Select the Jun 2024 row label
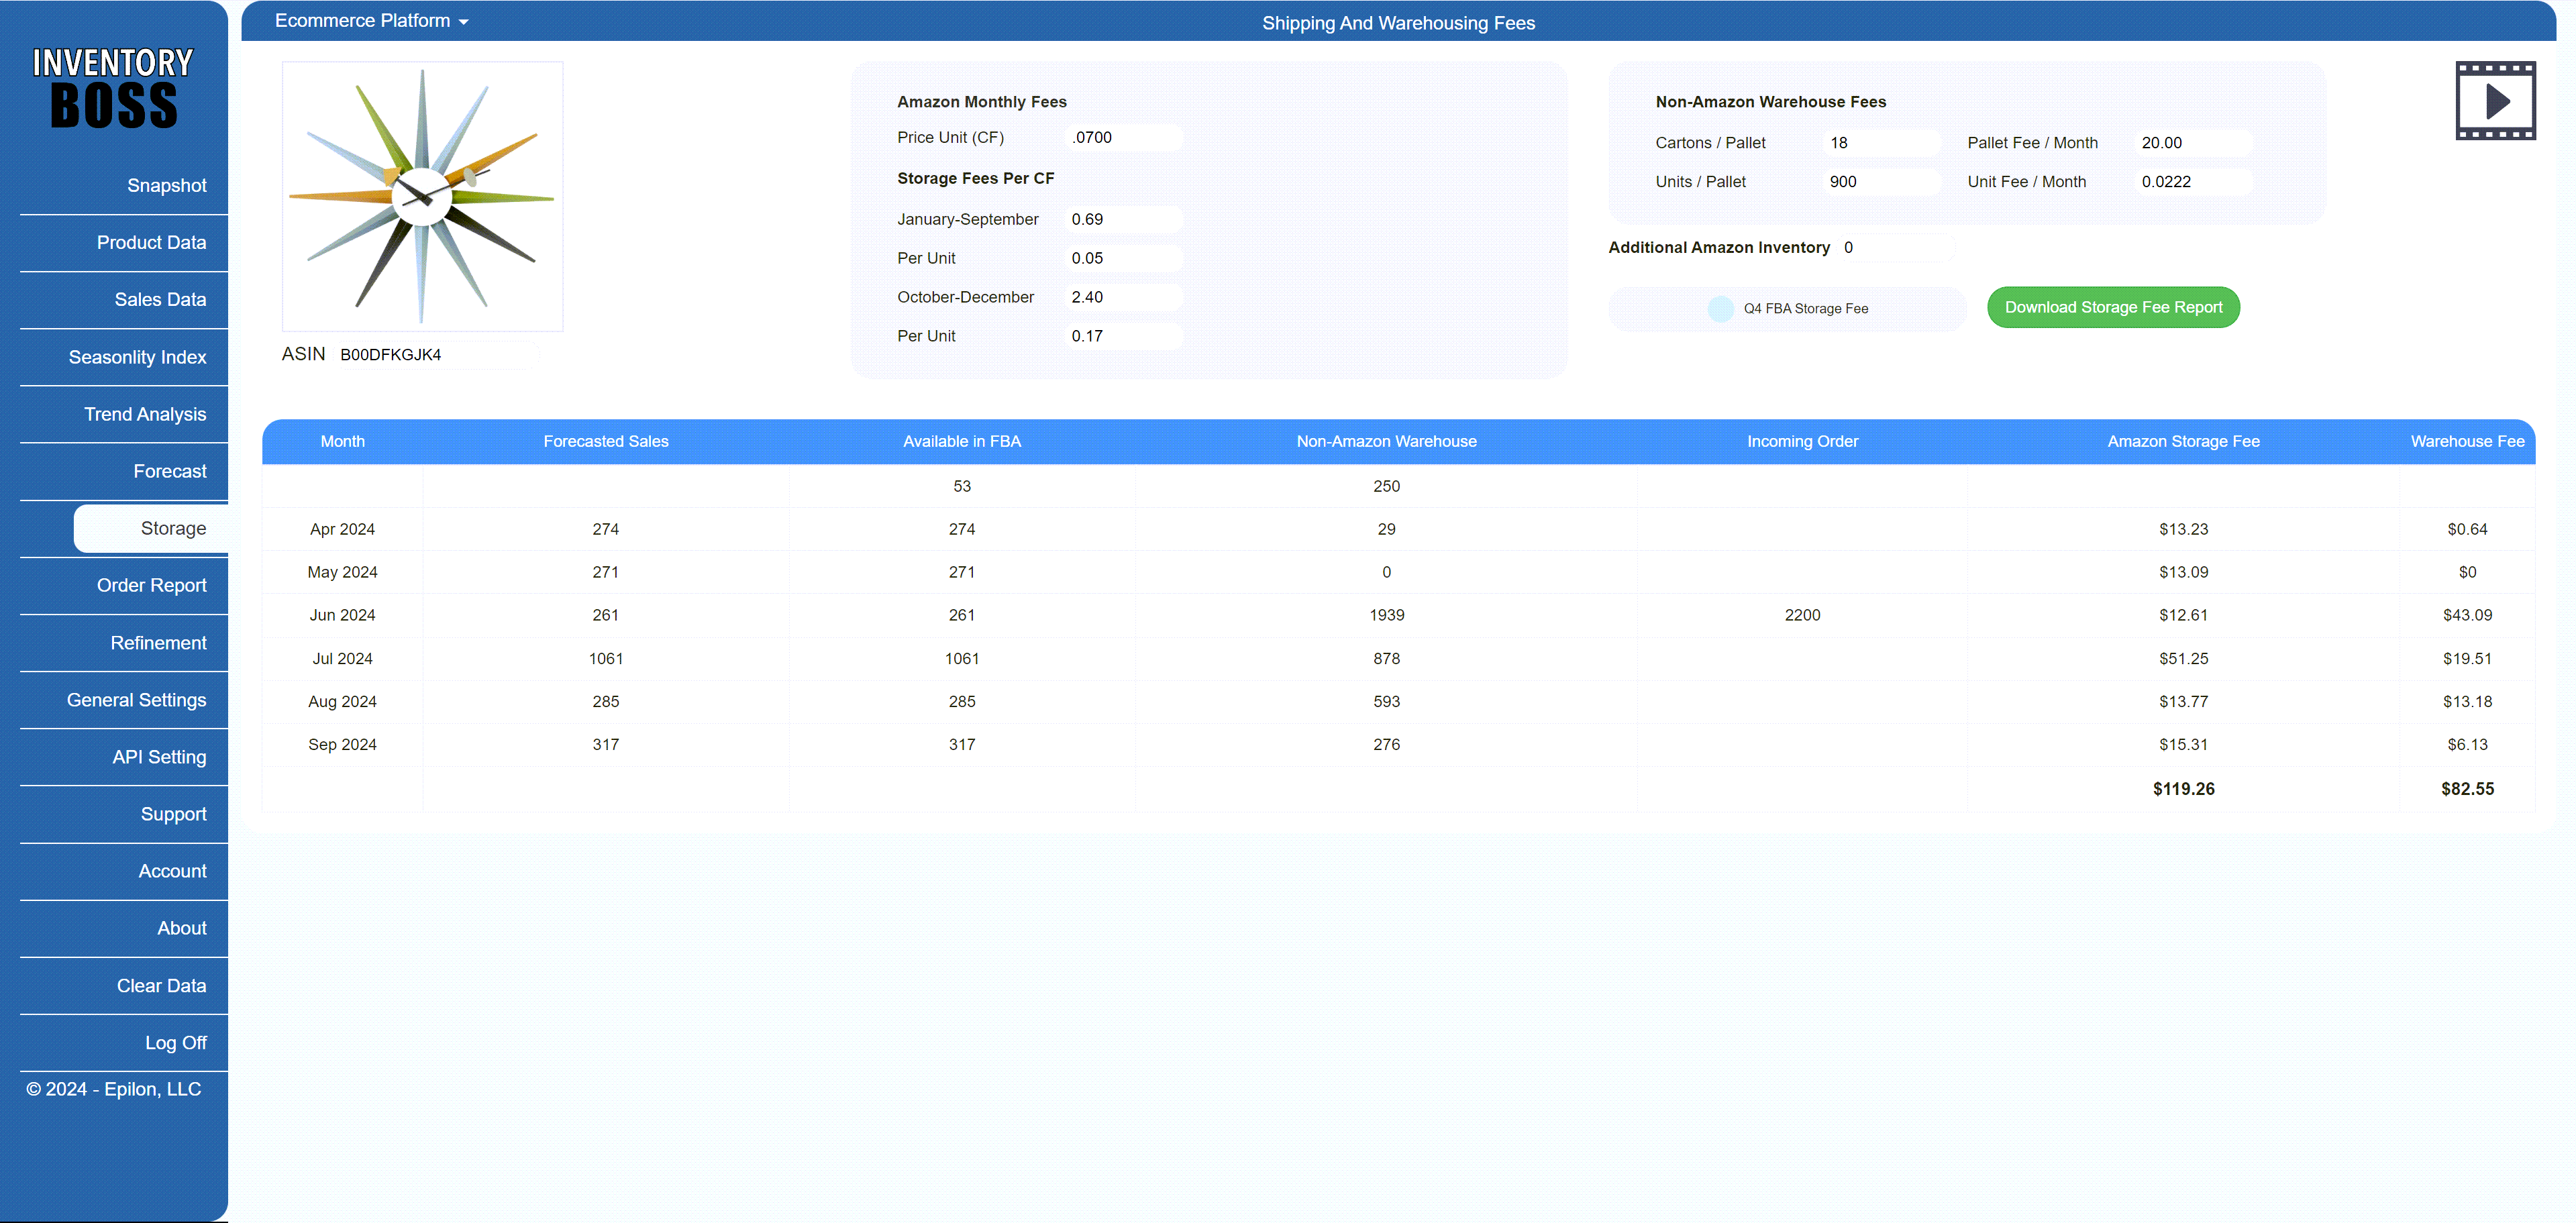Screen dimensions: 2576x1223 pos(342,615)
